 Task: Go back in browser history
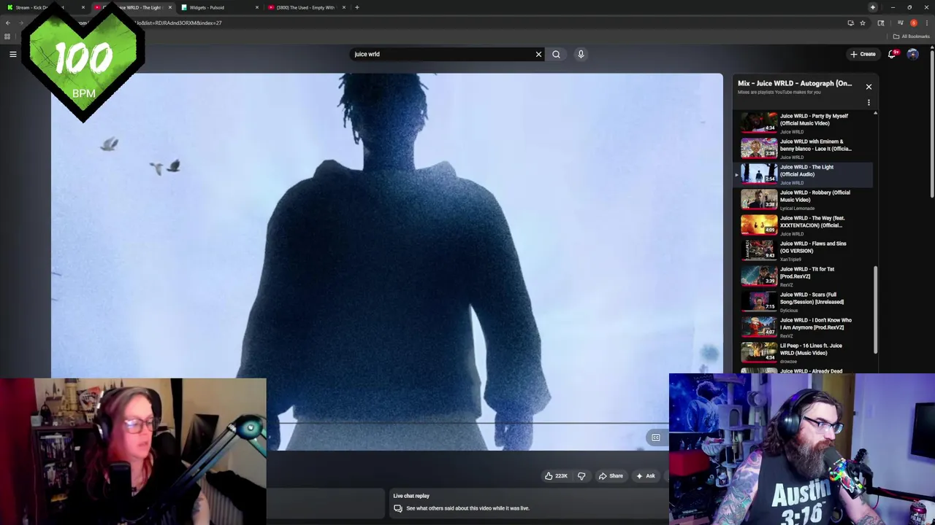tap(8, 23)
